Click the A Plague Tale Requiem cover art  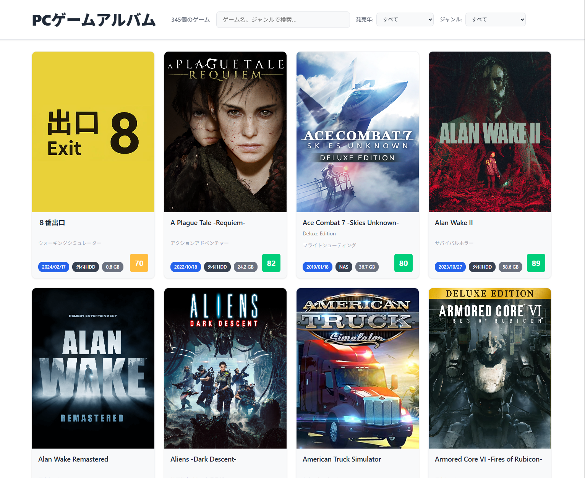225,132
